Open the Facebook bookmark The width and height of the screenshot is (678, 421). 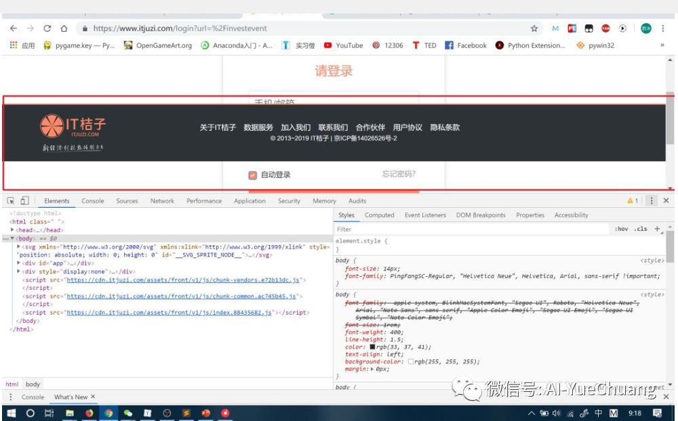(x=466, y=45)
